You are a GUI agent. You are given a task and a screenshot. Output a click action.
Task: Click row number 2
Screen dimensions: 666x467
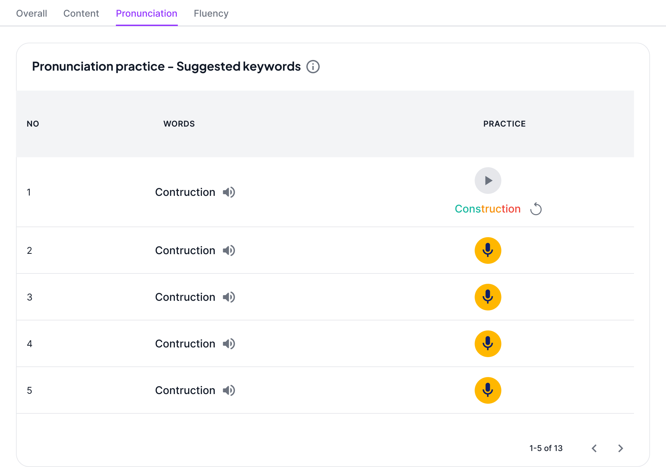point(29,250)
